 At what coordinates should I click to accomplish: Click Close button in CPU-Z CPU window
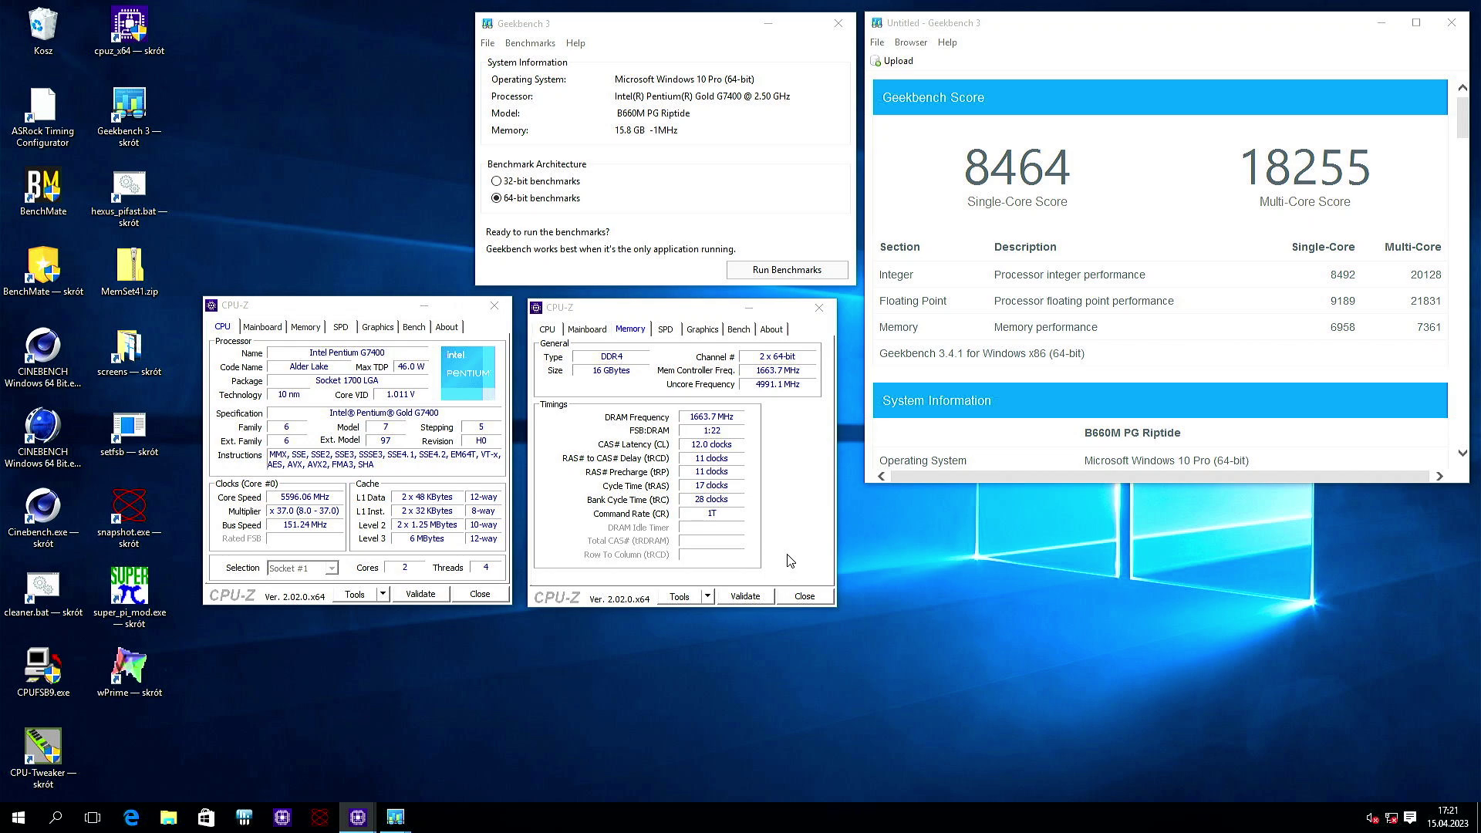pyautogui.click(x=480, y=594)
